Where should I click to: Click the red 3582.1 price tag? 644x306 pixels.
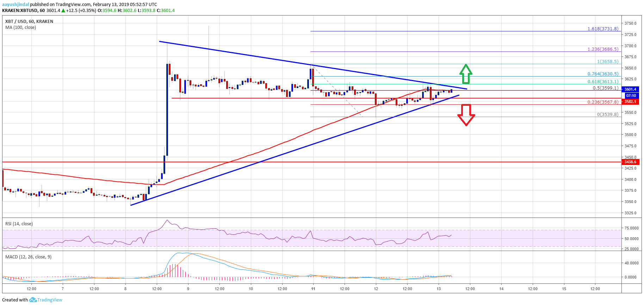tap(630, 102)
